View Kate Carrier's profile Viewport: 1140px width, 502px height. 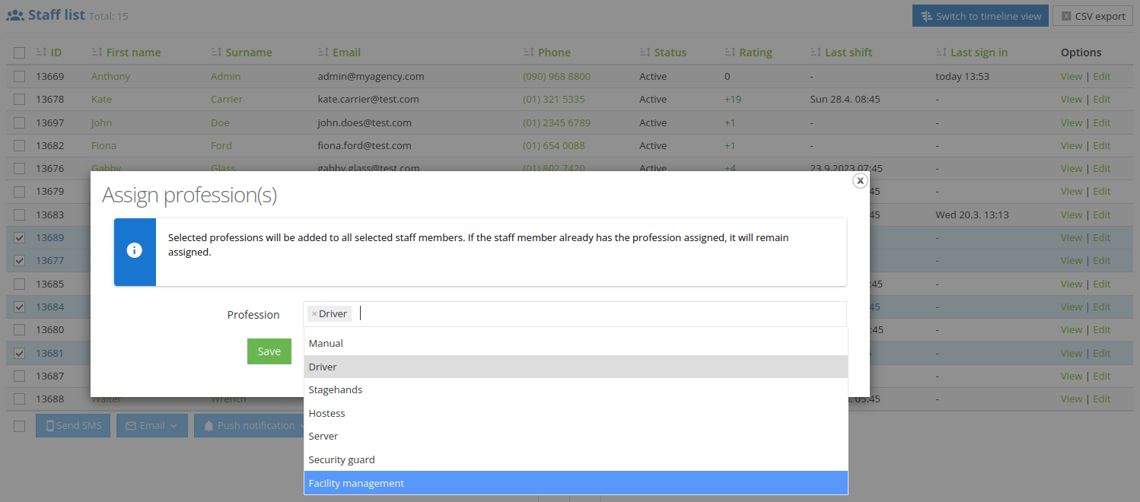1072,100
